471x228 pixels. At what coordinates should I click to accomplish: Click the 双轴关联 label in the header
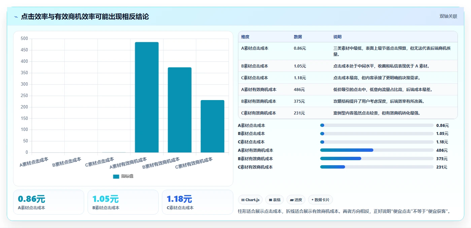coord(448,16)
